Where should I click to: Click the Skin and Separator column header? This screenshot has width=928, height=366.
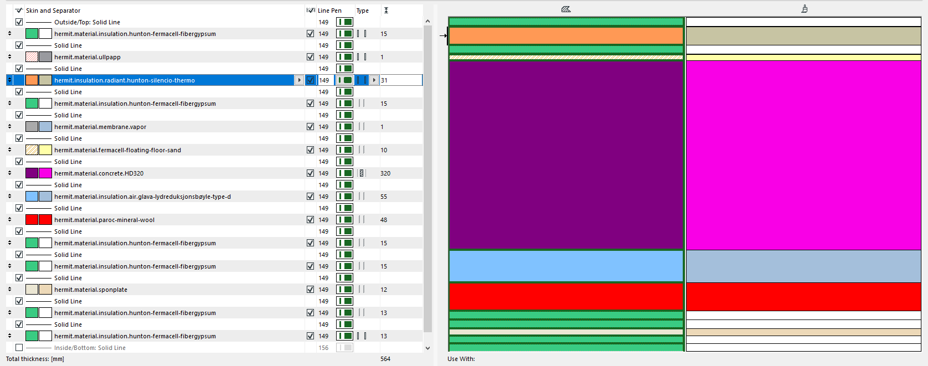pyautogui.click(x=53, y=11)
